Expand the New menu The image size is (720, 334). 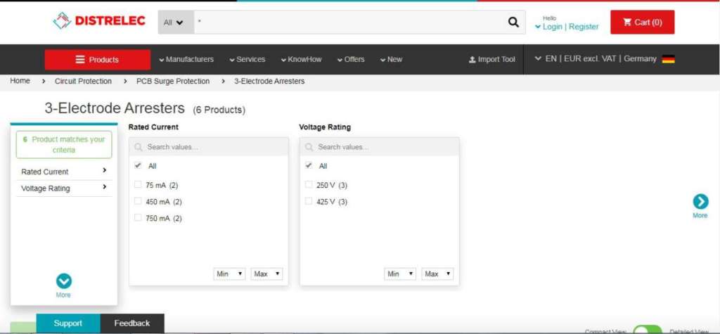pos(391,59)
